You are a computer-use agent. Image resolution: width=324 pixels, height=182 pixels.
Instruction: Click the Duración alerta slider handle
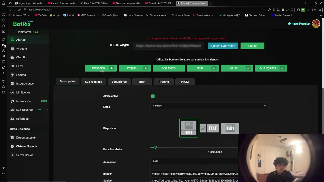155,147
